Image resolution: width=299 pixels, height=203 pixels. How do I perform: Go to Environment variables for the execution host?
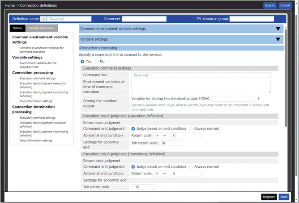[x=38, y=65]
